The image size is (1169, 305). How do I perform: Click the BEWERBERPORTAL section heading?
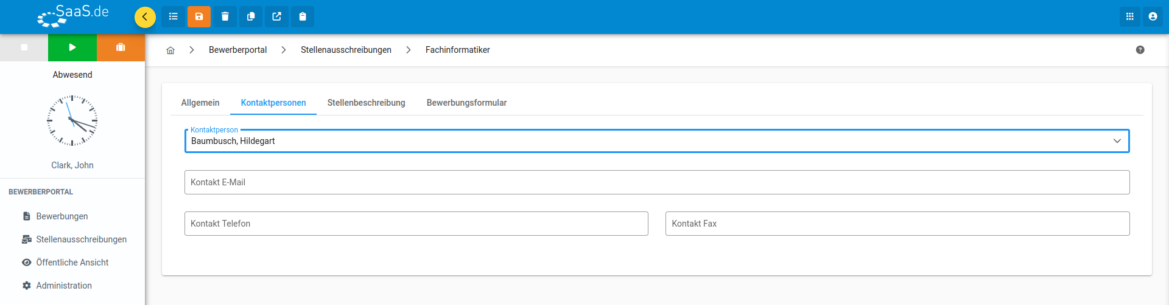point(41,192)
